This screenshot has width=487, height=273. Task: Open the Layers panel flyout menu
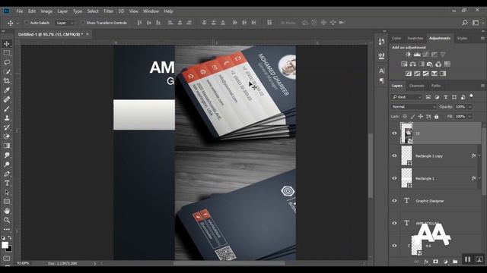tap(482, 86)
